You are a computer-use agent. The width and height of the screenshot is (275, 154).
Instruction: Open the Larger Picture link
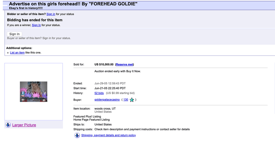[x=24, y=125]
